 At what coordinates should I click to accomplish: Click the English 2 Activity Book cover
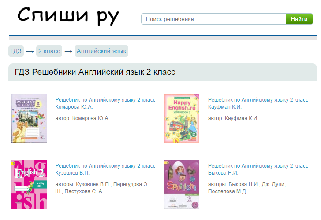pos(29,184)
